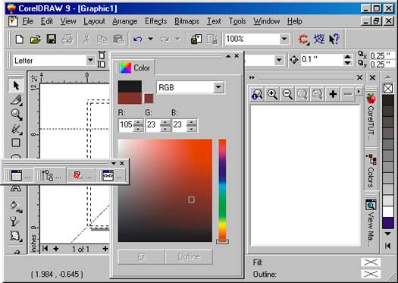Click the Zoom Out magnifier button
The image size is (398, 283).
pos(287,94)
